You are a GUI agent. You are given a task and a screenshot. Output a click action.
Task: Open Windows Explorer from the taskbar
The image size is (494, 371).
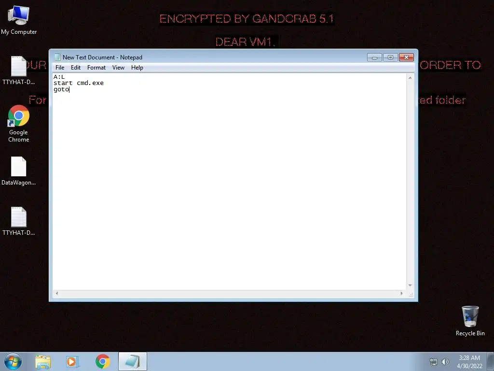click(43, 361)
